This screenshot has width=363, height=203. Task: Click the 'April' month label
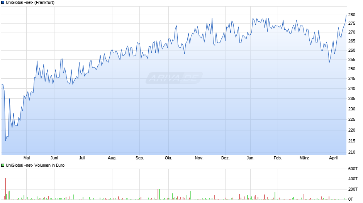(333, 158)
